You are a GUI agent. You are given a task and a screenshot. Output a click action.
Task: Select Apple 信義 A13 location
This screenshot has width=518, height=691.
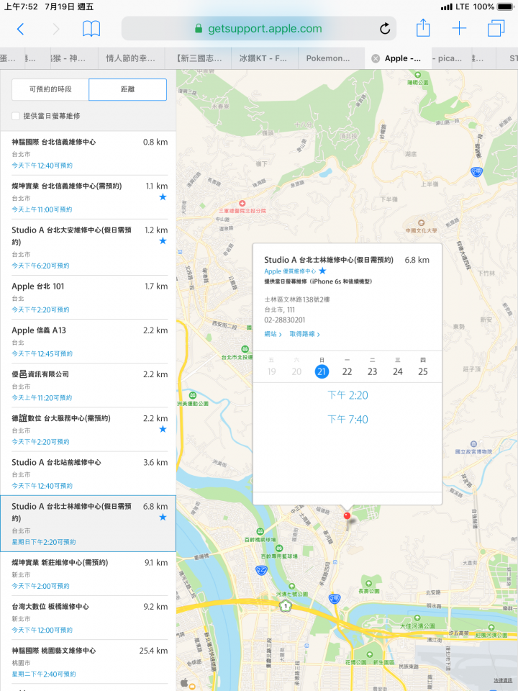tap(88, 341)
